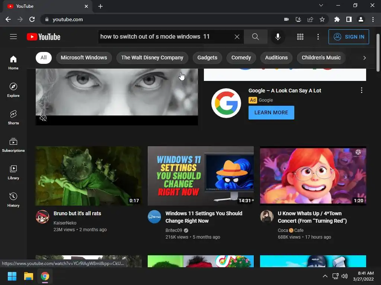Open U Know Whats Up video thumbnail
Screen dimensions: 381x285
pos(313,176)
